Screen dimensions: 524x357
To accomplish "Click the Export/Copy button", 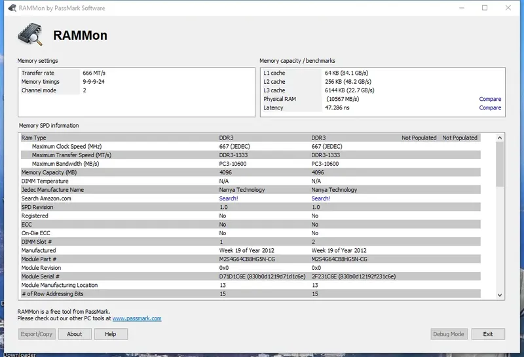I will point(37,334).
